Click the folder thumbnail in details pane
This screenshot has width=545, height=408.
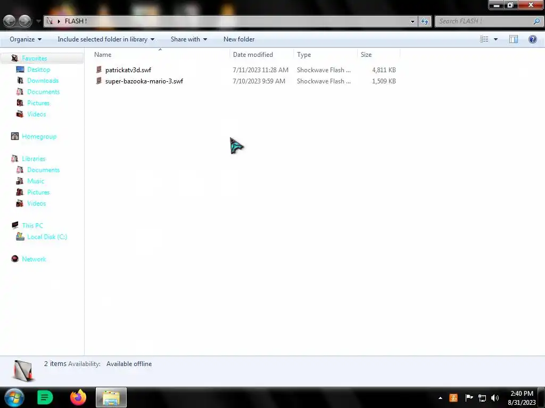coord(23,371)
